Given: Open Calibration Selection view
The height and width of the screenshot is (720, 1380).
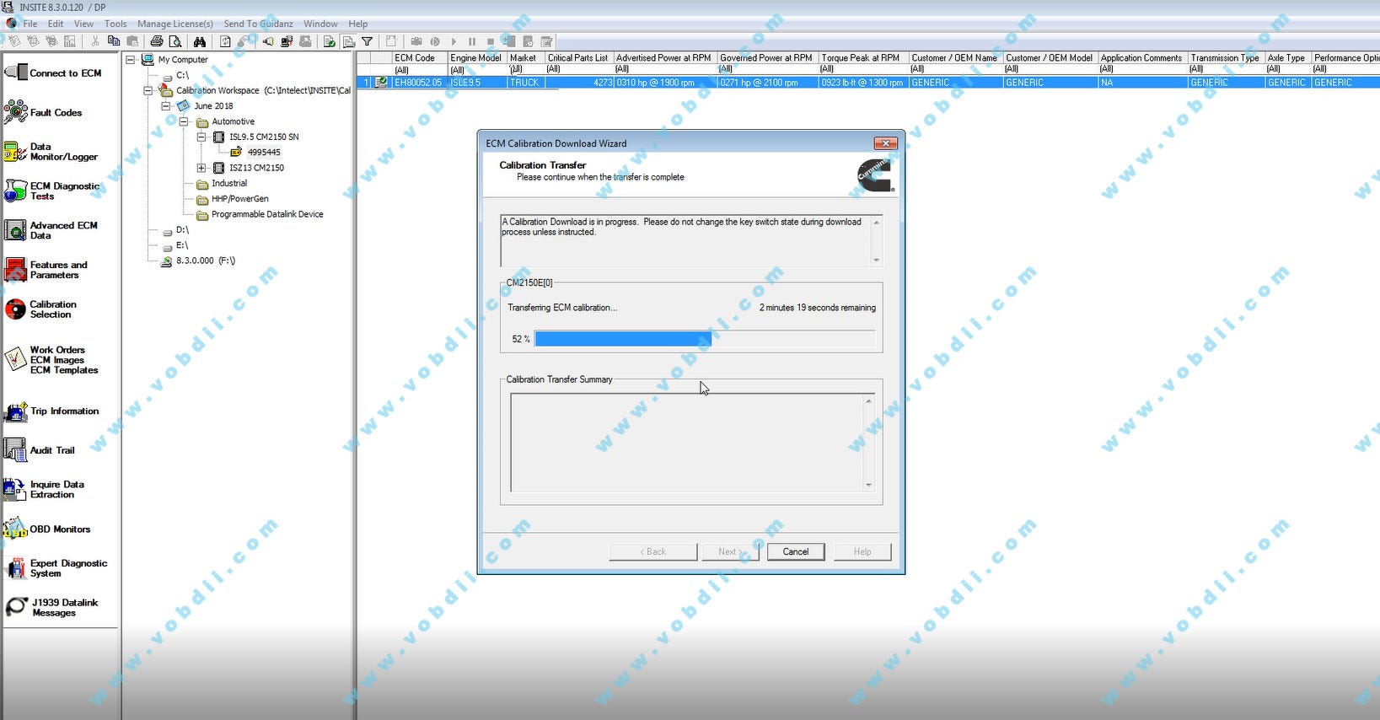Looking at the screenshot, I should (x=40, y=309).
